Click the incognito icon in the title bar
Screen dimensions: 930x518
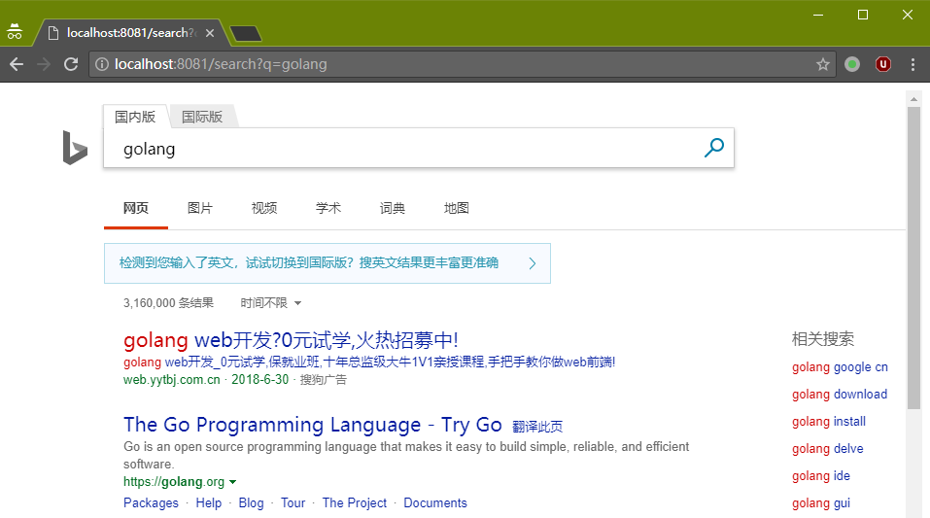click(x=15, y=31)
